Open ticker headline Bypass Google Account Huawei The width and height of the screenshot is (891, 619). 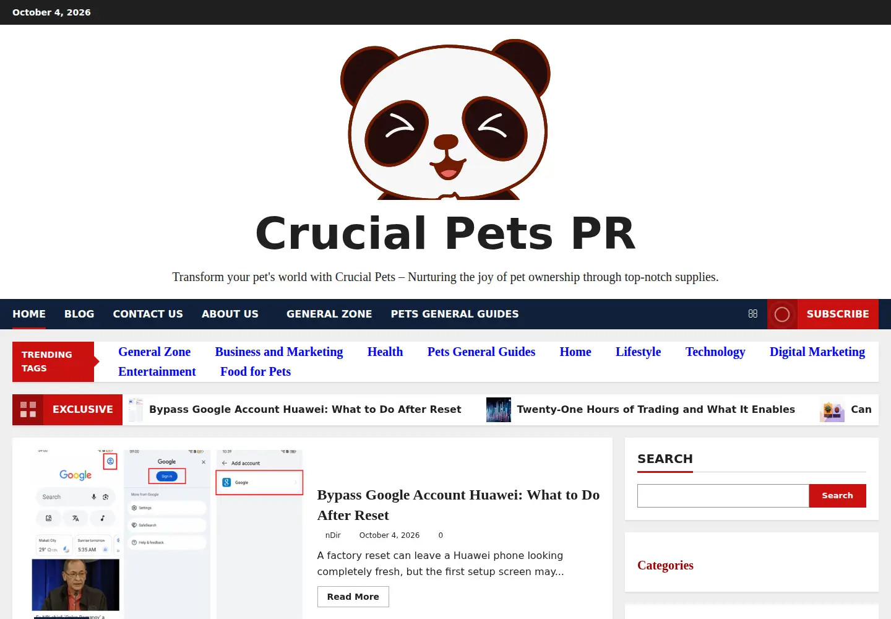click(x=305, y=409)
